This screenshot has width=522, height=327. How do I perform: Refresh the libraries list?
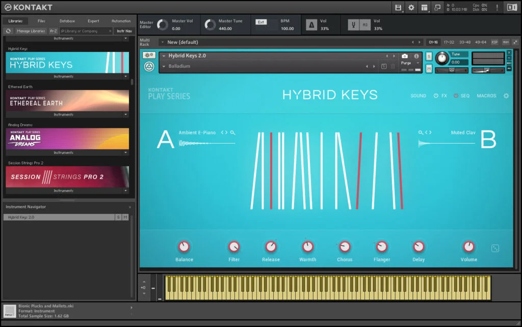click(x=8, y=31)
